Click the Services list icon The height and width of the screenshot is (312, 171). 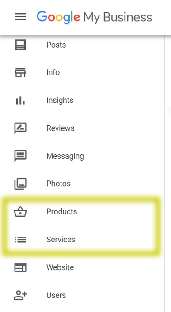click(x=20, y=239)
